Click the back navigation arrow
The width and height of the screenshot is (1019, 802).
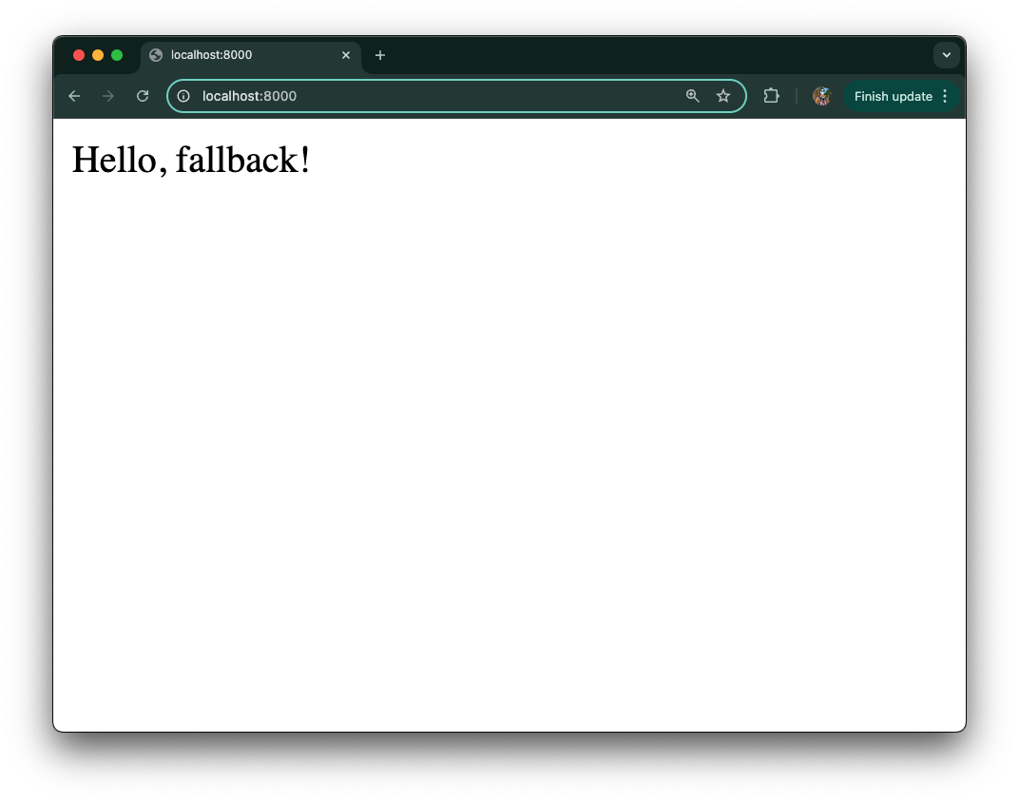[74, 96]
